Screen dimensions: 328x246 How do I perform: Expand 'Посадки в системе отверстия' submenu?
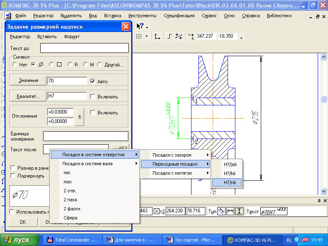(x=95, y=155)
